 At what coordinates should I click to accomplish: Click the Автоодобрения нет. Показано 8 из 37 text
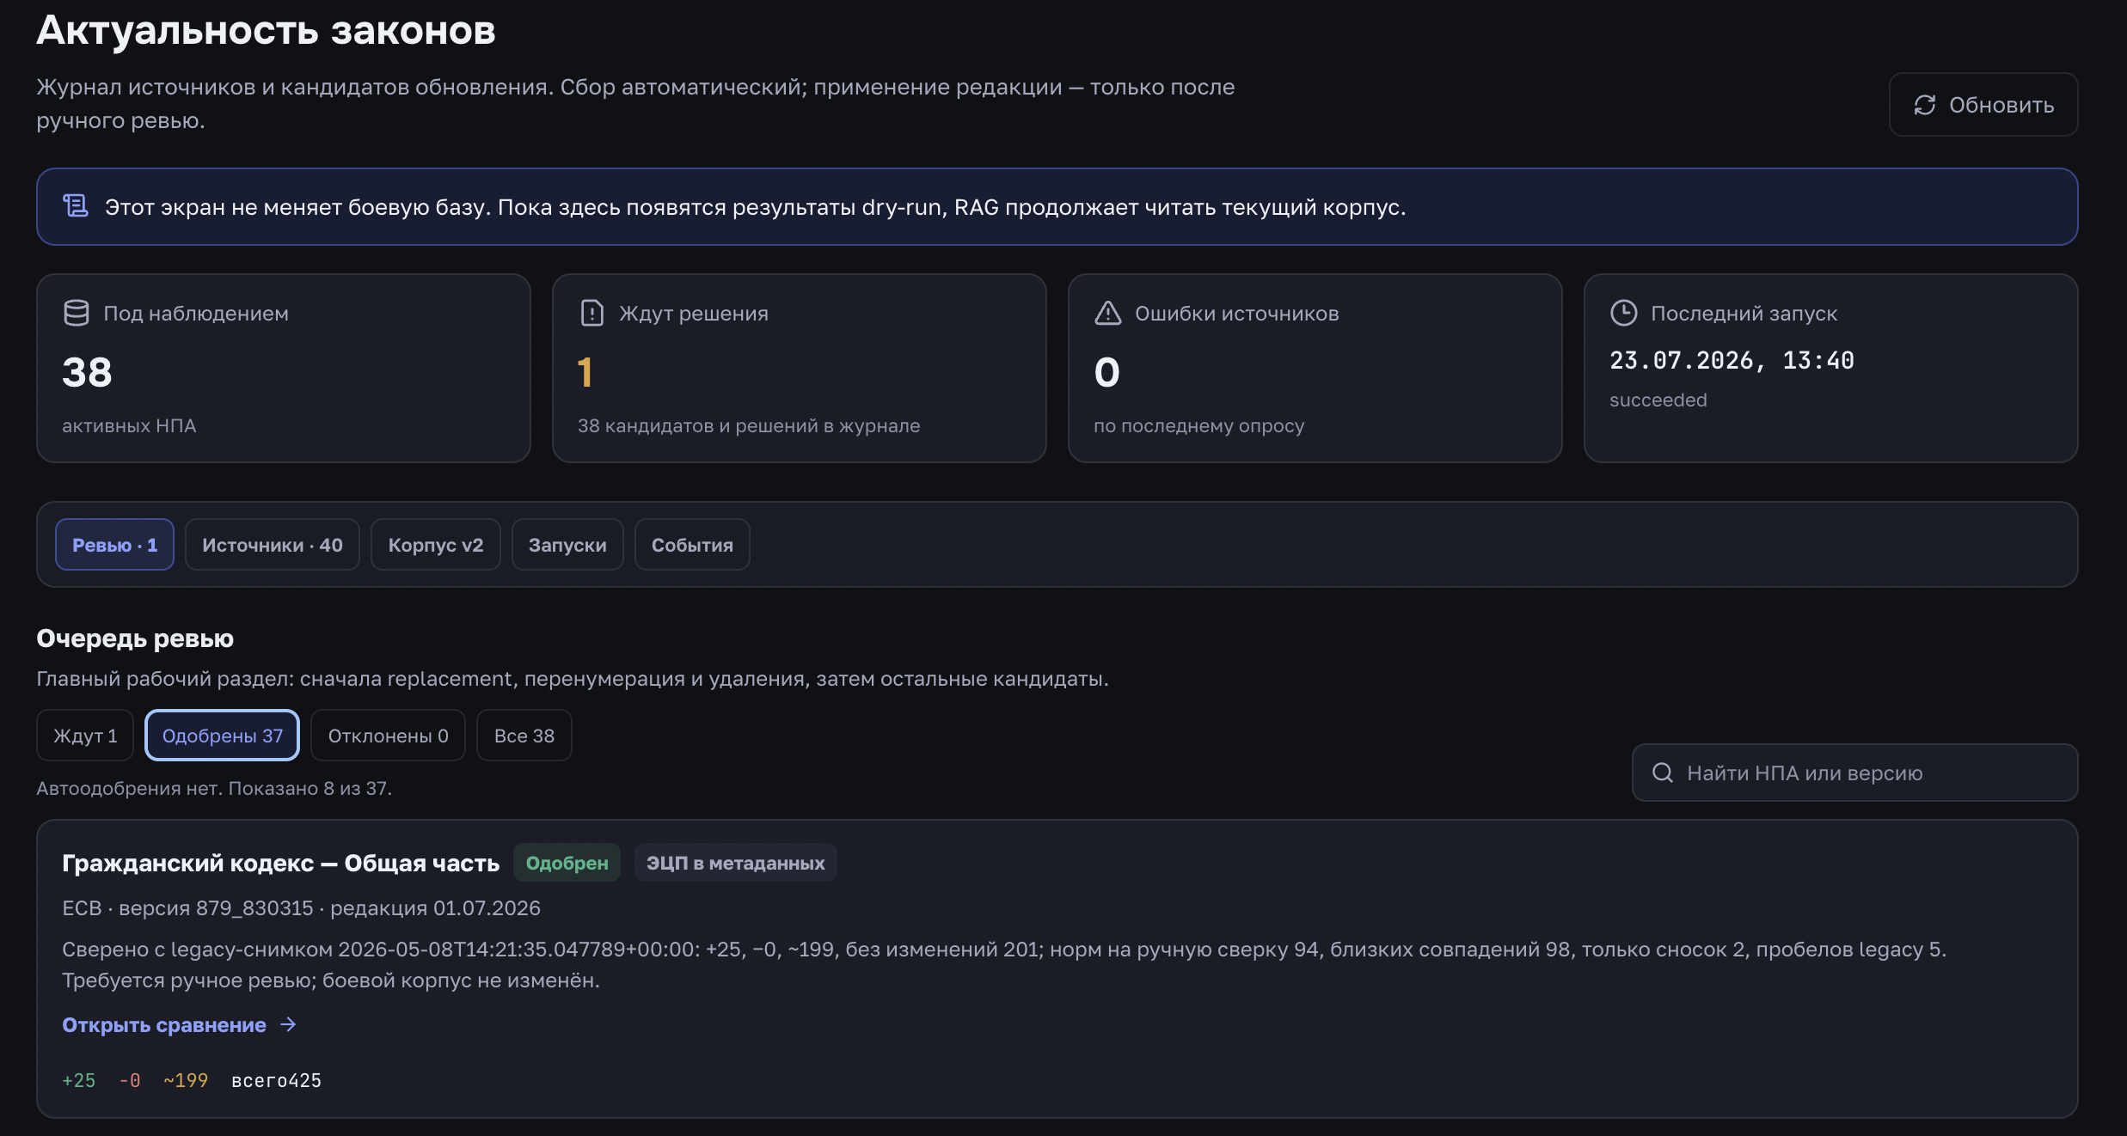click(x=214, y=788)
